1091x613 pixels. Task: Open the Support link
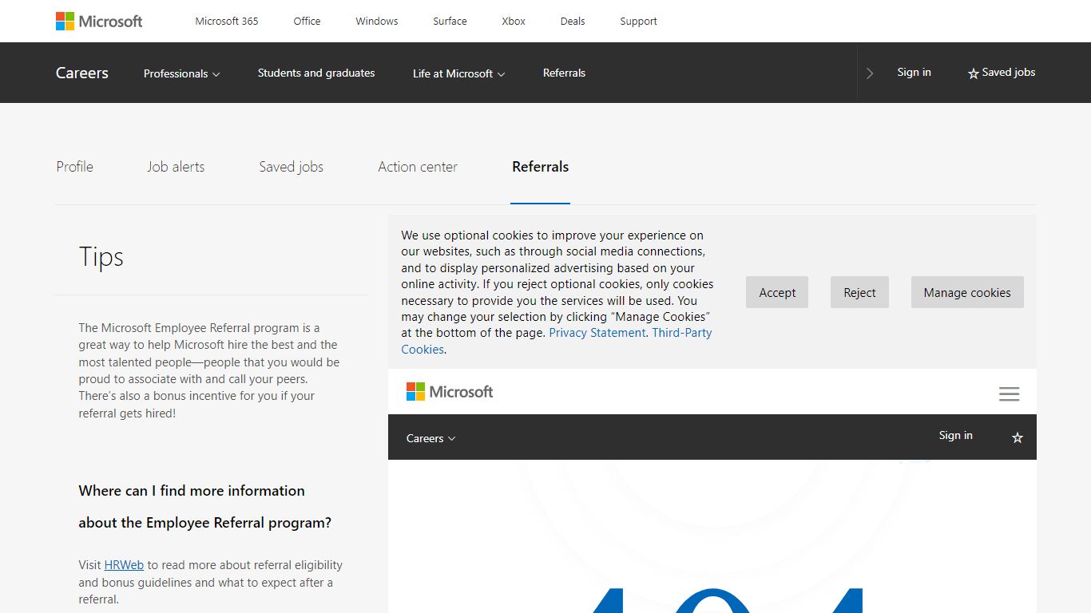coord(638,22)
